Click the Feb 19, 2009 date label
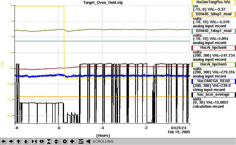The image size is (236, 145). coord(179,132)
